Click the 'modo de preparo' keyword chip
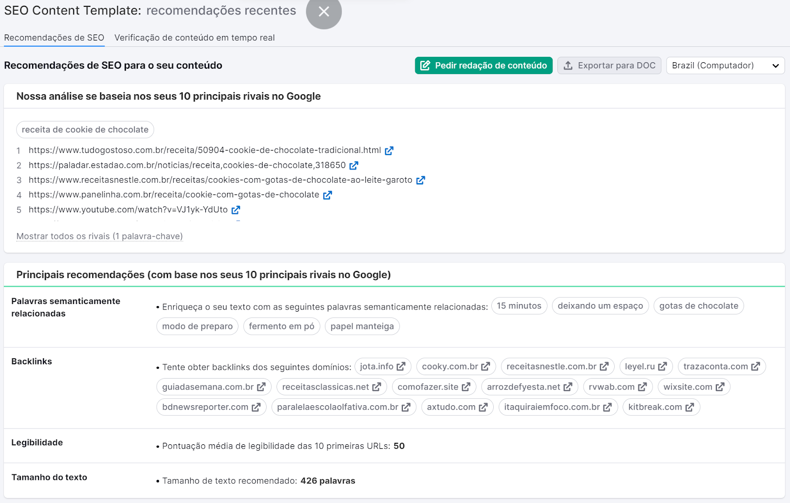This screenshot has height=503, width=790. [x=197, y=326]
